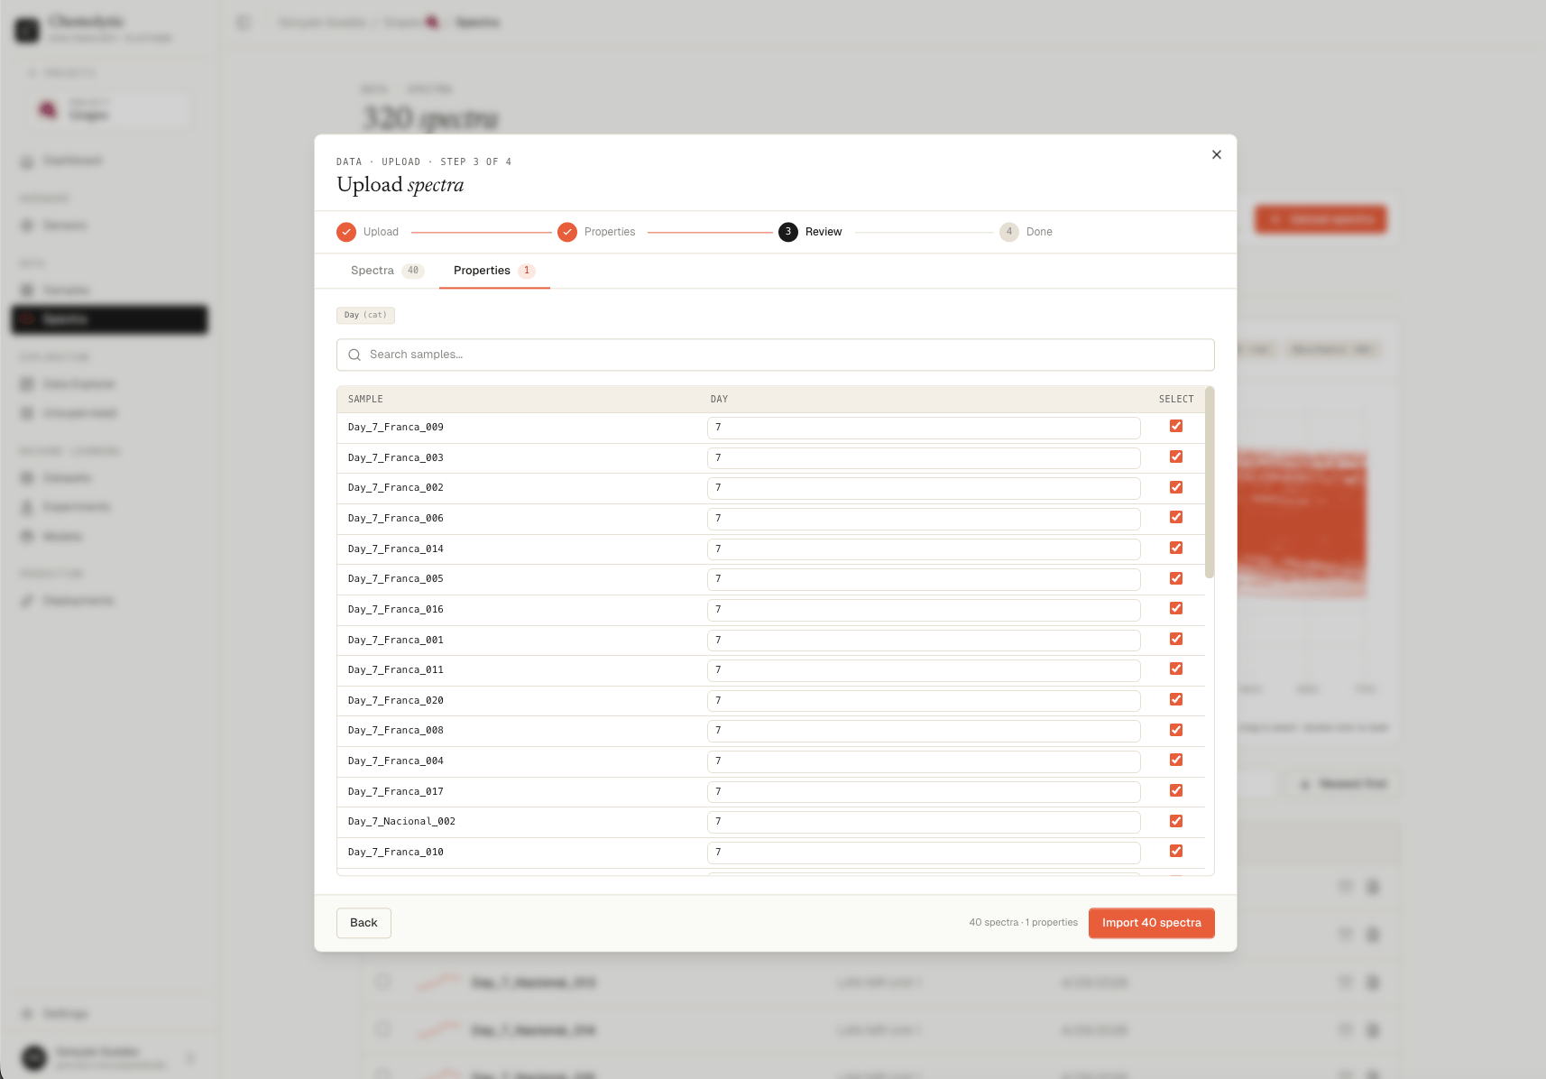Close the Upload spectra dialog
This screenshot has width=1546, height=1079.
(x=1216, y=154)
